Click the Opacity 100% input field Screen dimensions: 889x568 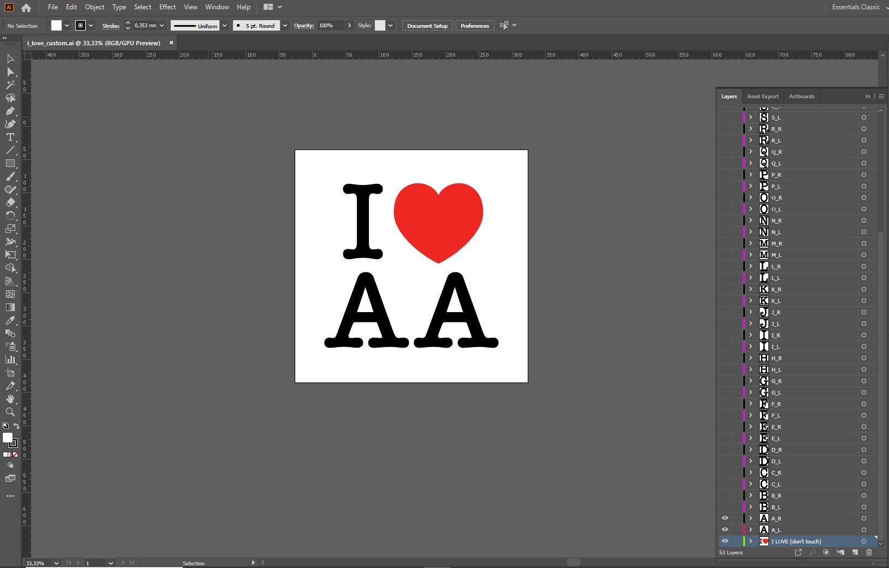pos(331,26)
